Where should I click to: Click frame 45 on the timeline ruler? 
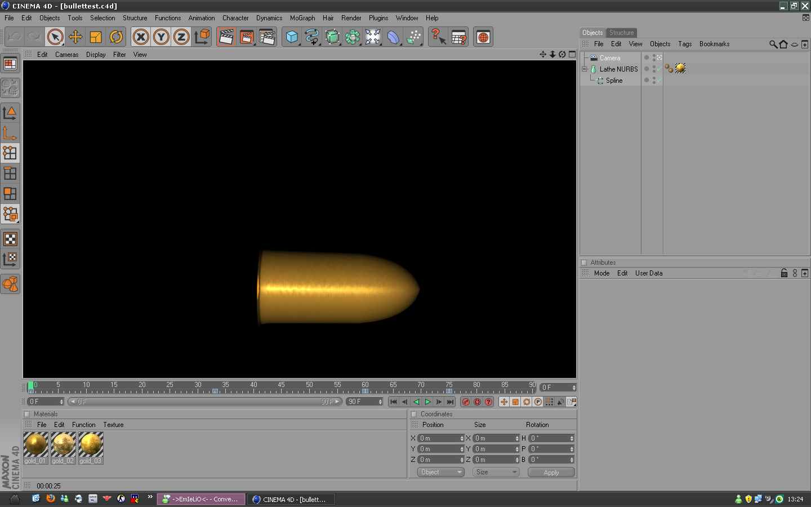pyautogui.click(x=281, y=385)
